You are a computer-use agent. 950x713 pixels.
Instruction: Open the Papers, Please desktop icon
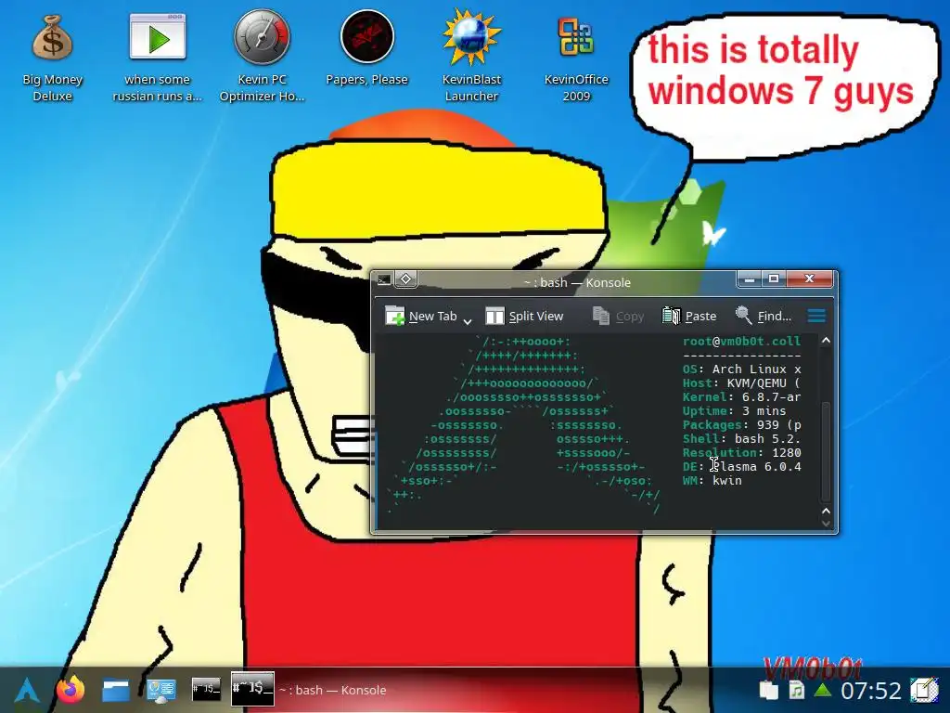pos(366,50)
